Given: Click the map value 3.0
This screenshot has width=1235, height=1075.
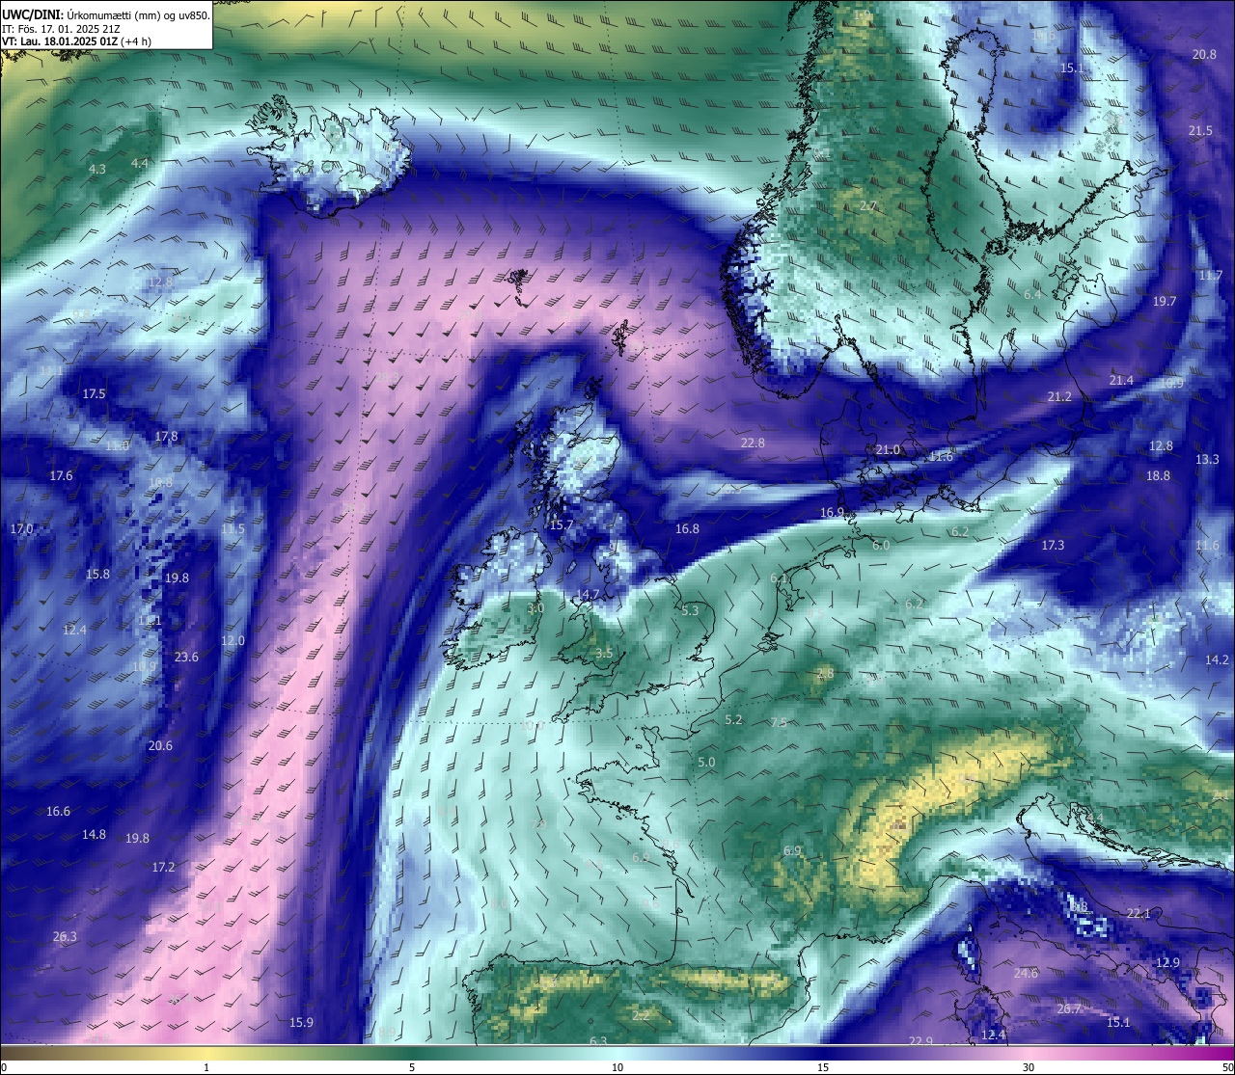Looking at the screenshot, I should click(535, 608).
